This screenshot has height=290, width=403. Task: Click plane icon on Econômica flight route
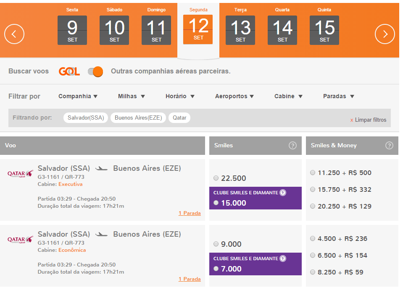[x=101, y=235]
